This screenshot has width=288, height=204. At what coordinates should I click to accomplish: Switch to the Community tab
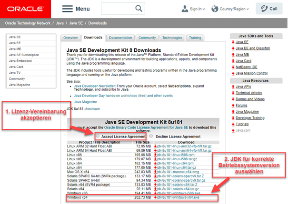click(147, 38)
